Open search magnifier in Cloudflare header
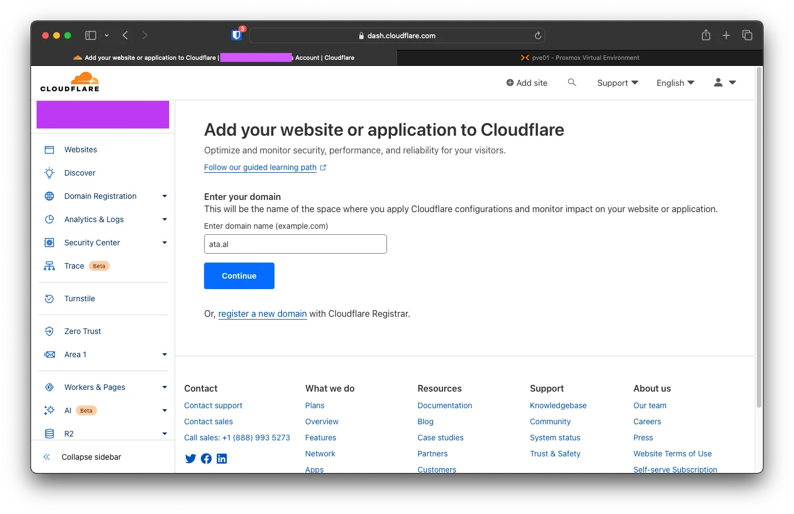 coord(572,83)
